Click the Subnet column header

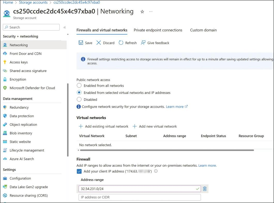pyautogui.click(x=131, y=136)
